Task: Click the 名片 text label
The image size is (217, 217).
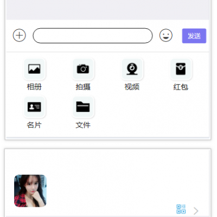Action: (34, 125)
